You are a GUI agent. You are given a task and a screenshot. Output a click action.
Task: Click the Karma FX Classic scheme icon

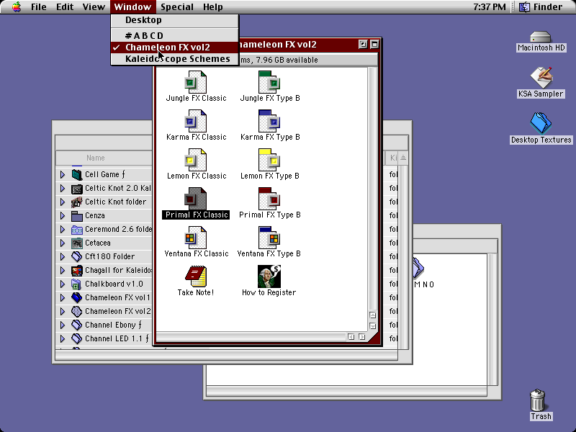pyautogui.click(x=195, y=121)
